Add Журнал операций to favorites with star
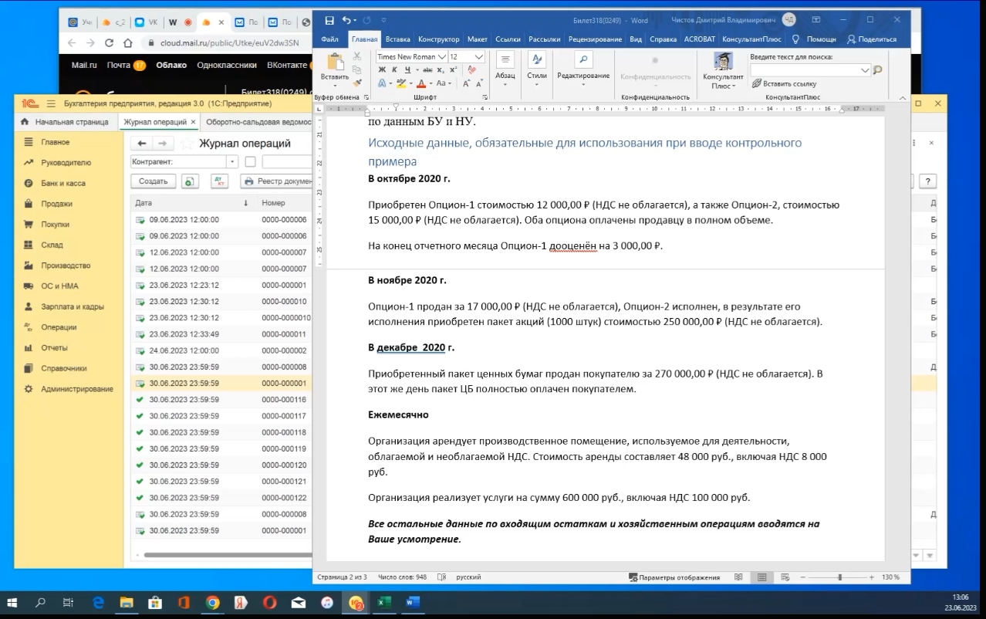The height and width of the screenshot is (619, 986). point(187,144)
